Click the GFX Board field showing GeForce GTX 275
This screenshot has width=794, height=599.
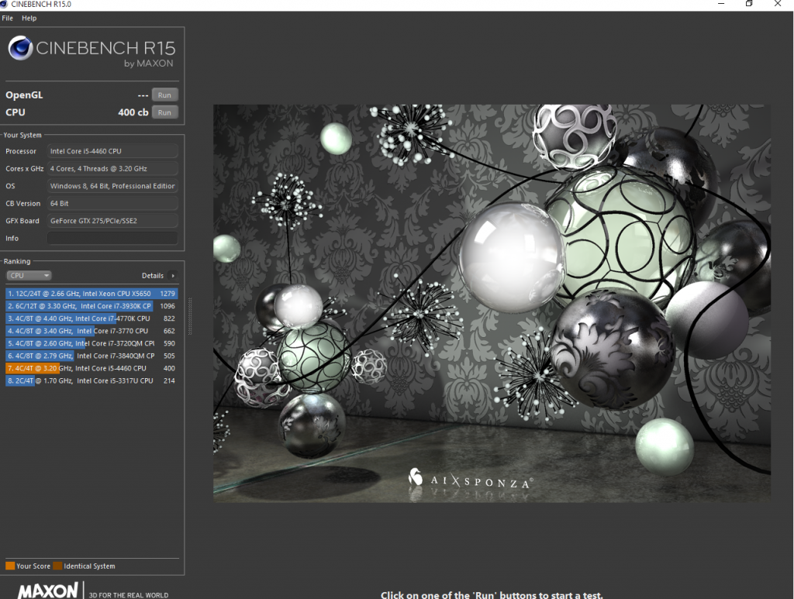point(112,220)
